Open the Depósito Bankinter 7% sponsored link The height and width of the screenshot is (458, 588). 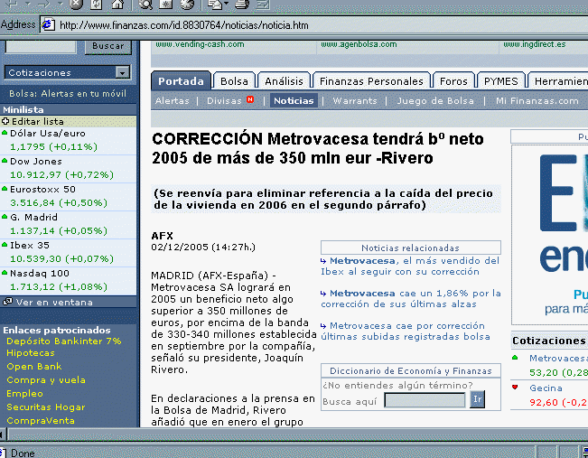pyautogui.click(x=63, y=341)
